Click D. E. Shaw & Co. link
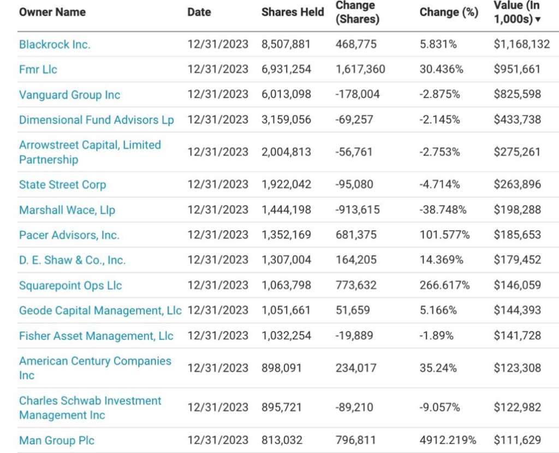 [72, 260]
